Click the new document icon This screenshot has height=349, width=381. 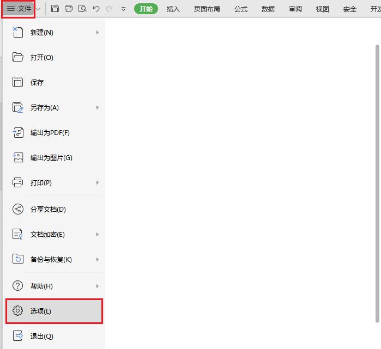click(x=18, y=32)
